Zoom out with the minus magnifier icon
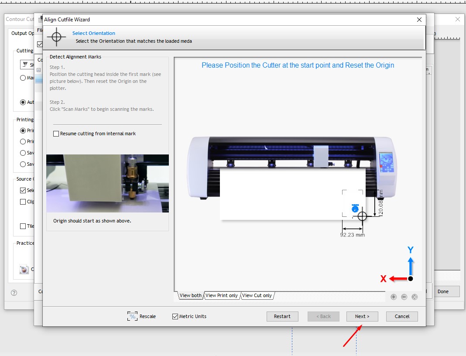 point(404,297)
